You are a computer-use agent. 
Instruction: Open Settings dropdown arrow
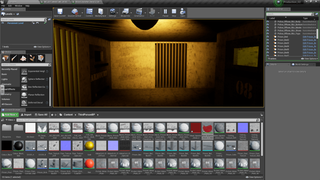point(117,13)
